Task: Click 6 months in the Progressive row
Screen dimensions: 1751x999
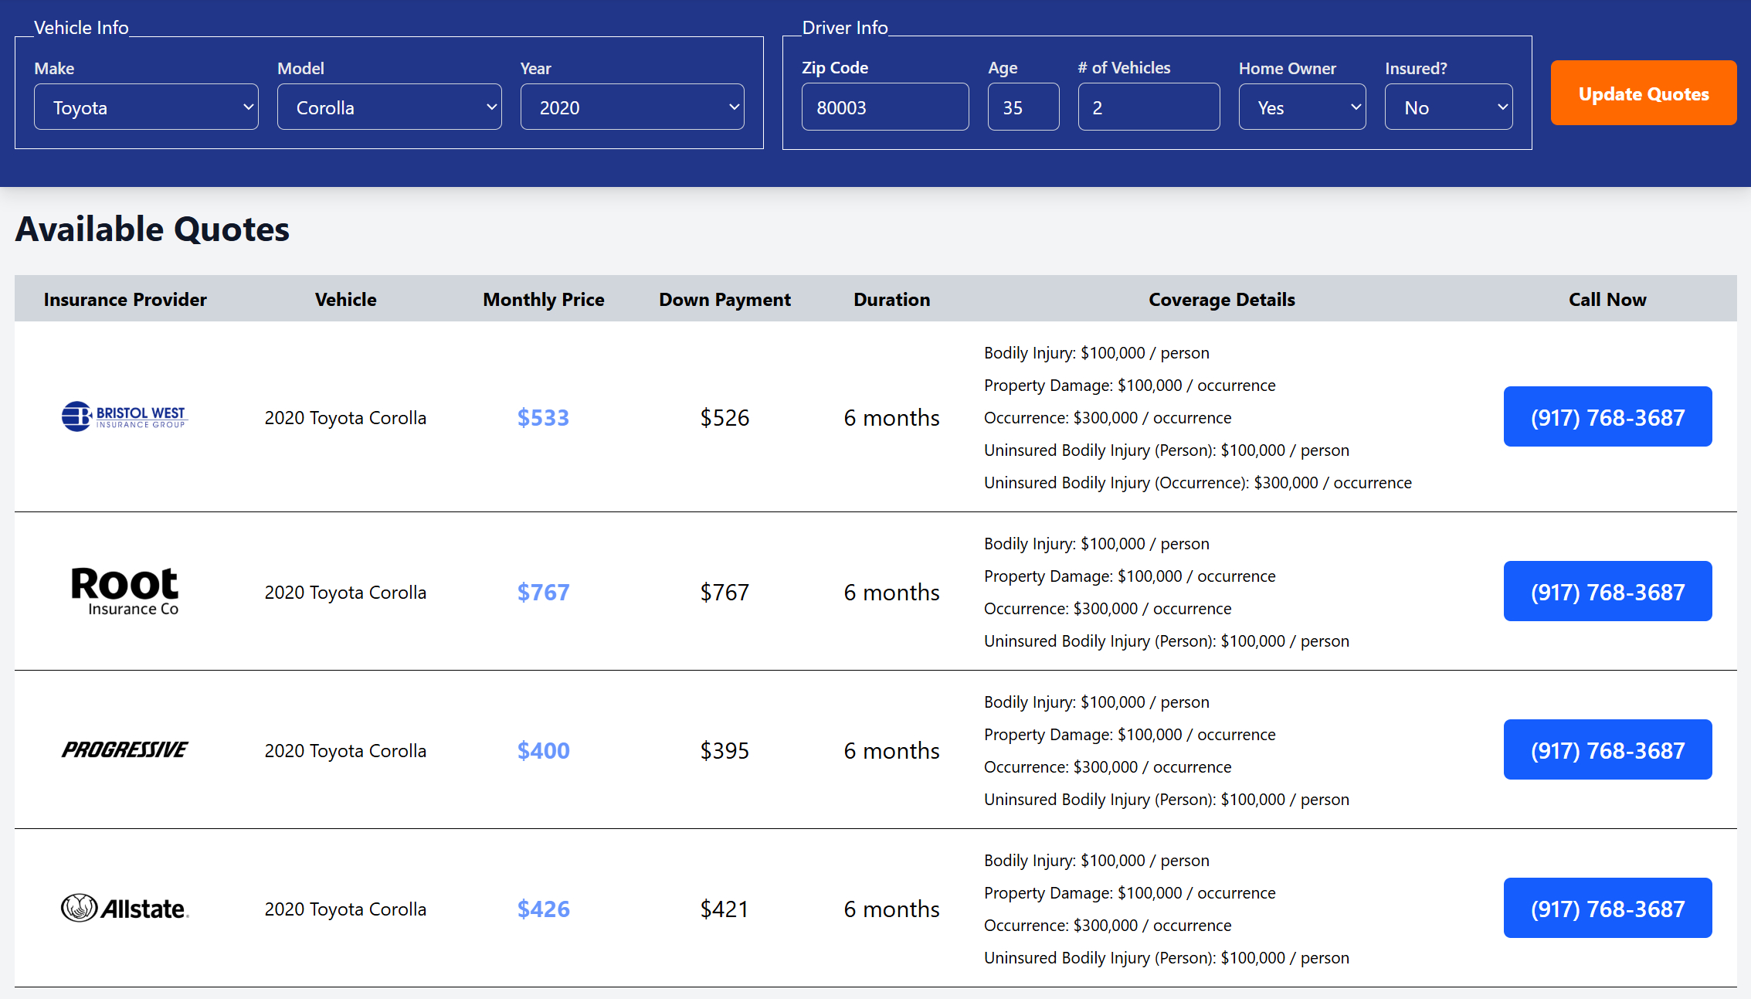Action: click(x=891, y=751)
